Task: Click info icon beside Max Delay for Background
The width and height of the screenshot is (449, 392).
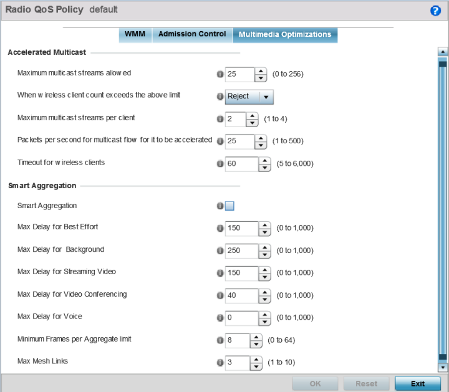Action: pyautogui.click(x=220, y=251)
